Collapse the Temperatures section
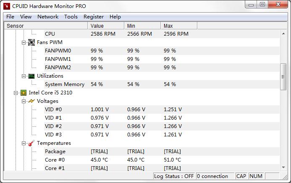291x183 pixels. pyautogui.click(x=24, y=143)
